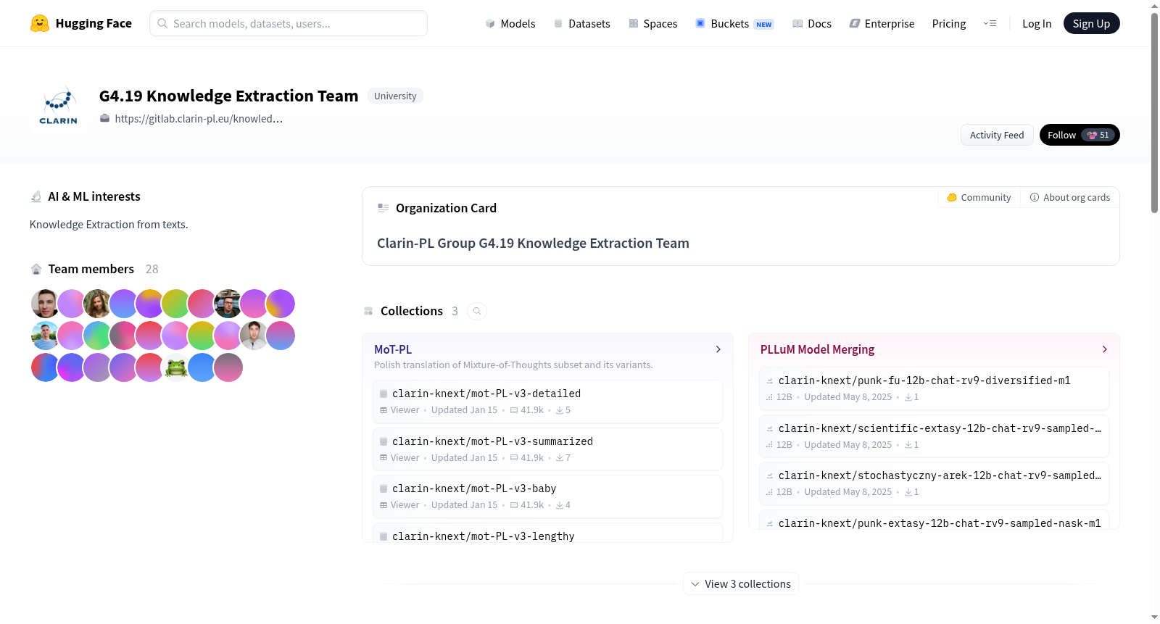
Task: Expand the more-options menu beside Pricing
Action: click(x=990, y=24)
